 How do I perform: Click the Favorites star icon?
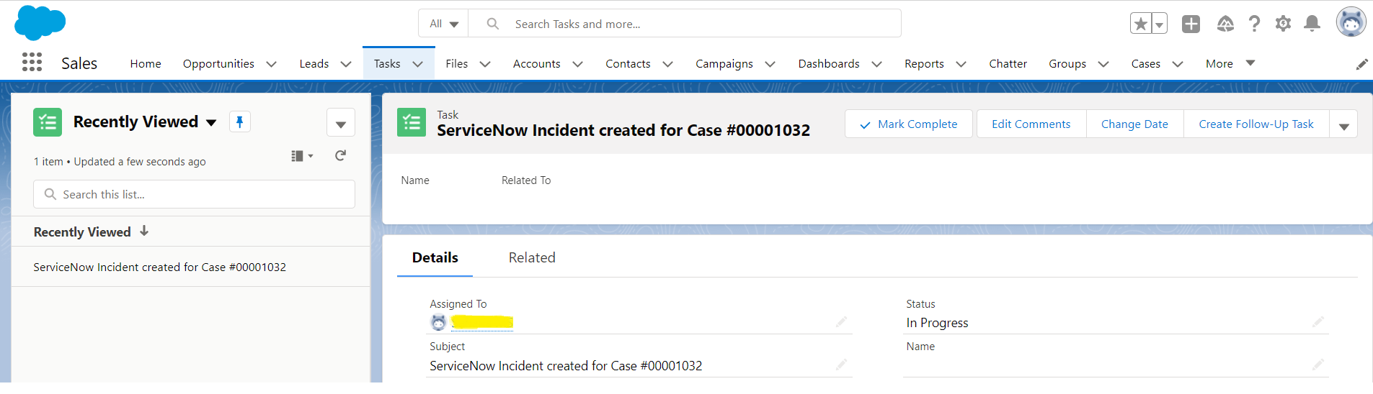1140,24
